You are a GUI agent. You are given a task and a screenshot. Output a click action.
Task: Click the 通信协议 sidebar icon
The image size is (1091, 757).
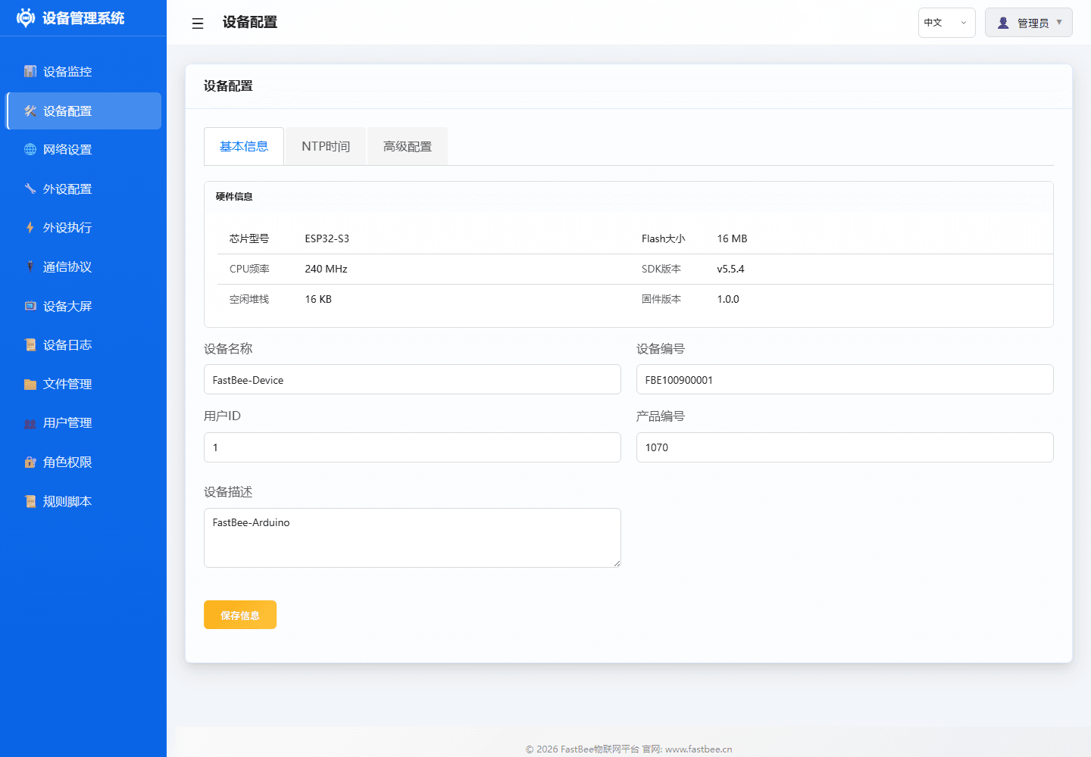coord(30,266)
